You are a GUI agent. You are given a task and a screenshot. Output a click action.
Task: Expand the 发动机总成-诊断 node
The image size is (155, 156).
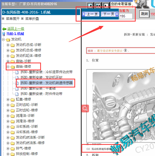[8, 45]
